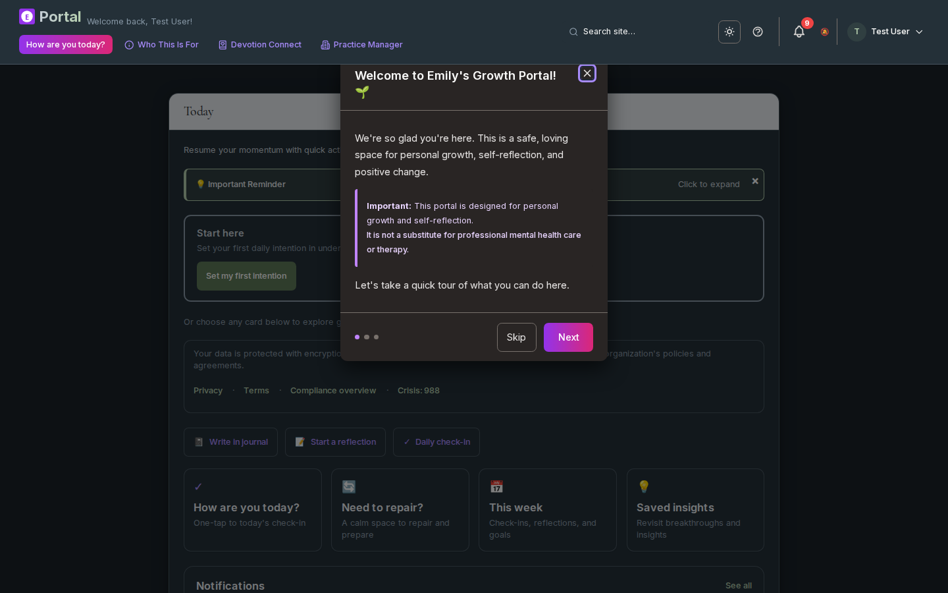Open Devotion Connect in navigation
This screenshot has width=948, height=593.
point(260,45)
